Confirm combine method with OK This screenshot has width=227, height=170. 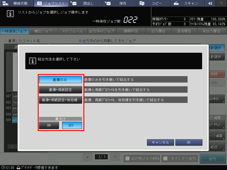pyautogui.click(x=189, y=142)
